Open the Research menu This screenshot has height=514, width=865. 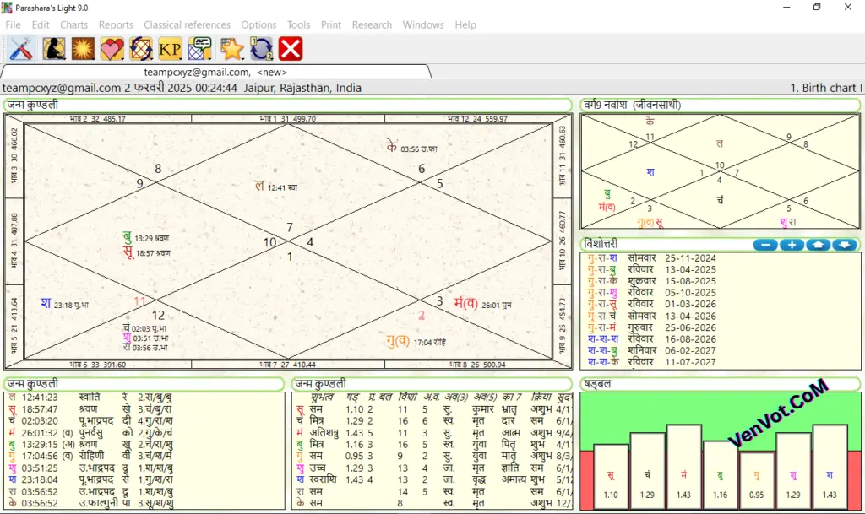pos(372,24)
